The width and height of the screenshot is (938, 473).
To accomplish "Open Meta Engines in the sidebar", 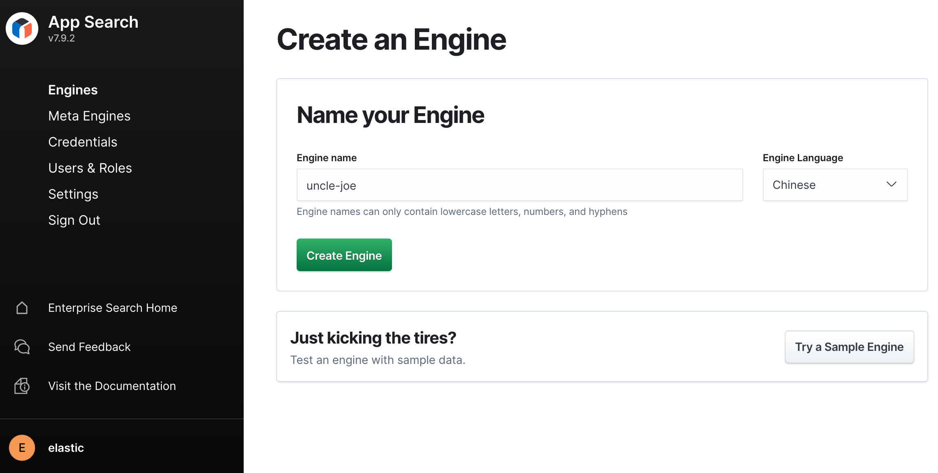I will pyautogui.click(x=89, y=116).
